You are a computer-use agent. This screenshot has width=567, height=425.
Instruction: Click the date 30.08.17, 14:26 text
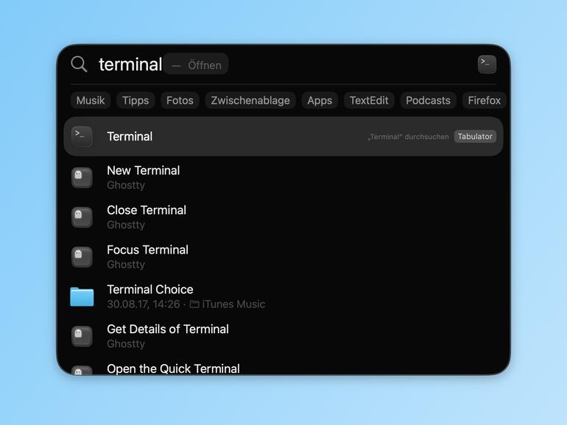pos(143,304)
